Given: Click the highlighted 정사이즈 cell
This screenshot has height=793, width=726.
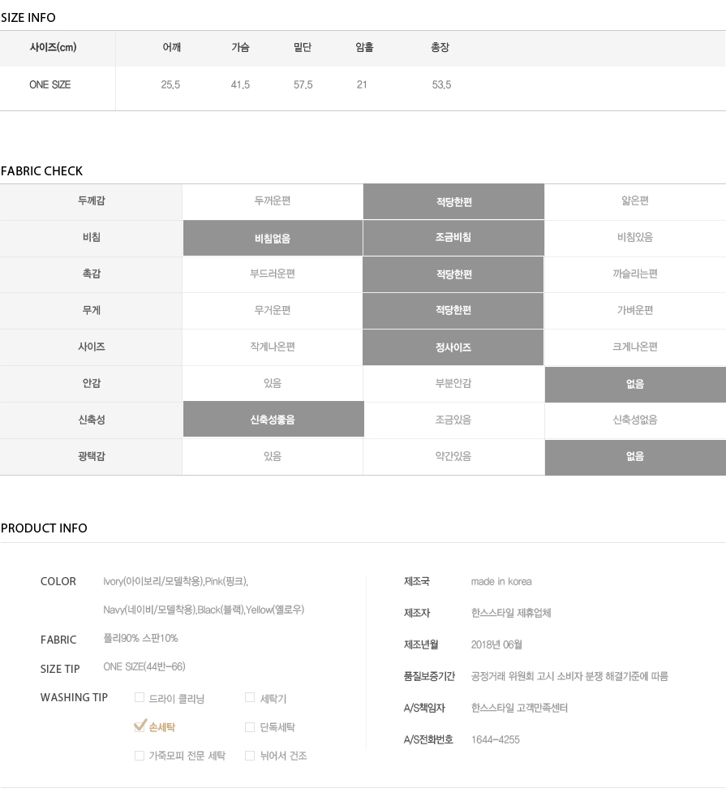Looking at the screenshot, I should coord(453,347).
